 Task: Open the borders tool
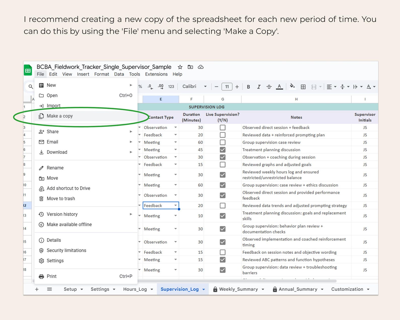point(303,87)
